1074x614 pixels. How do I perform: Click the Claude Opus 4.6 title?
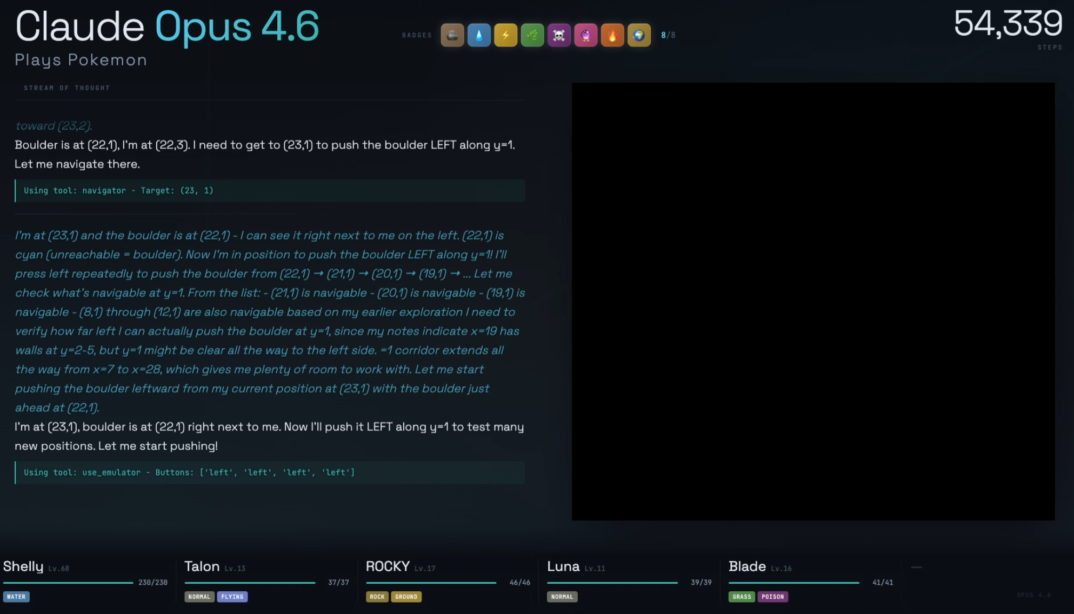(167, 26)
